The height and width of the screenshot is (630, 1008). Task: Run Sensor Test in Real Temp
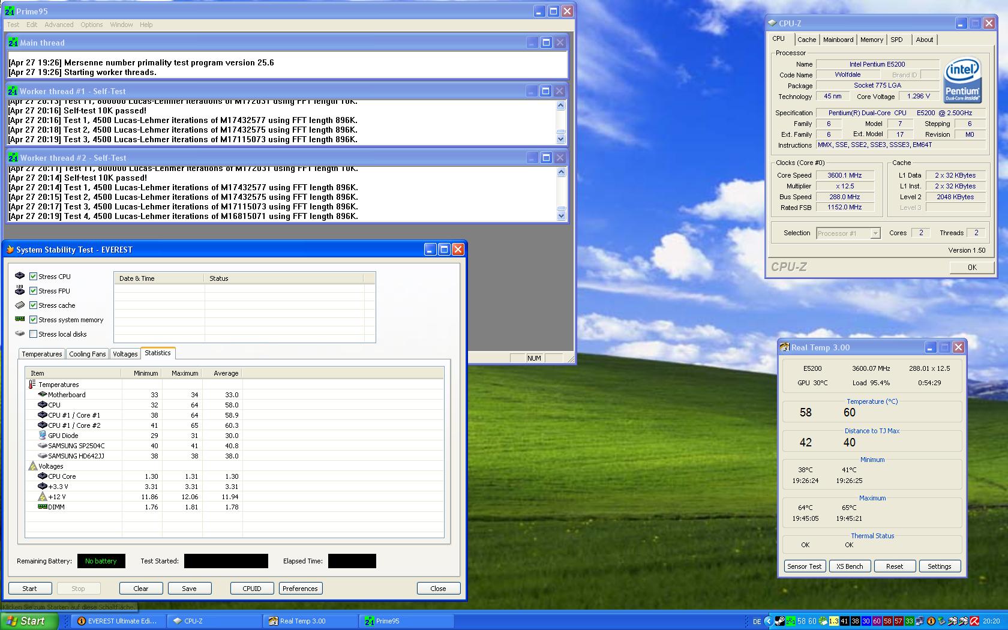pyautogui.click(x=805, y=566)
